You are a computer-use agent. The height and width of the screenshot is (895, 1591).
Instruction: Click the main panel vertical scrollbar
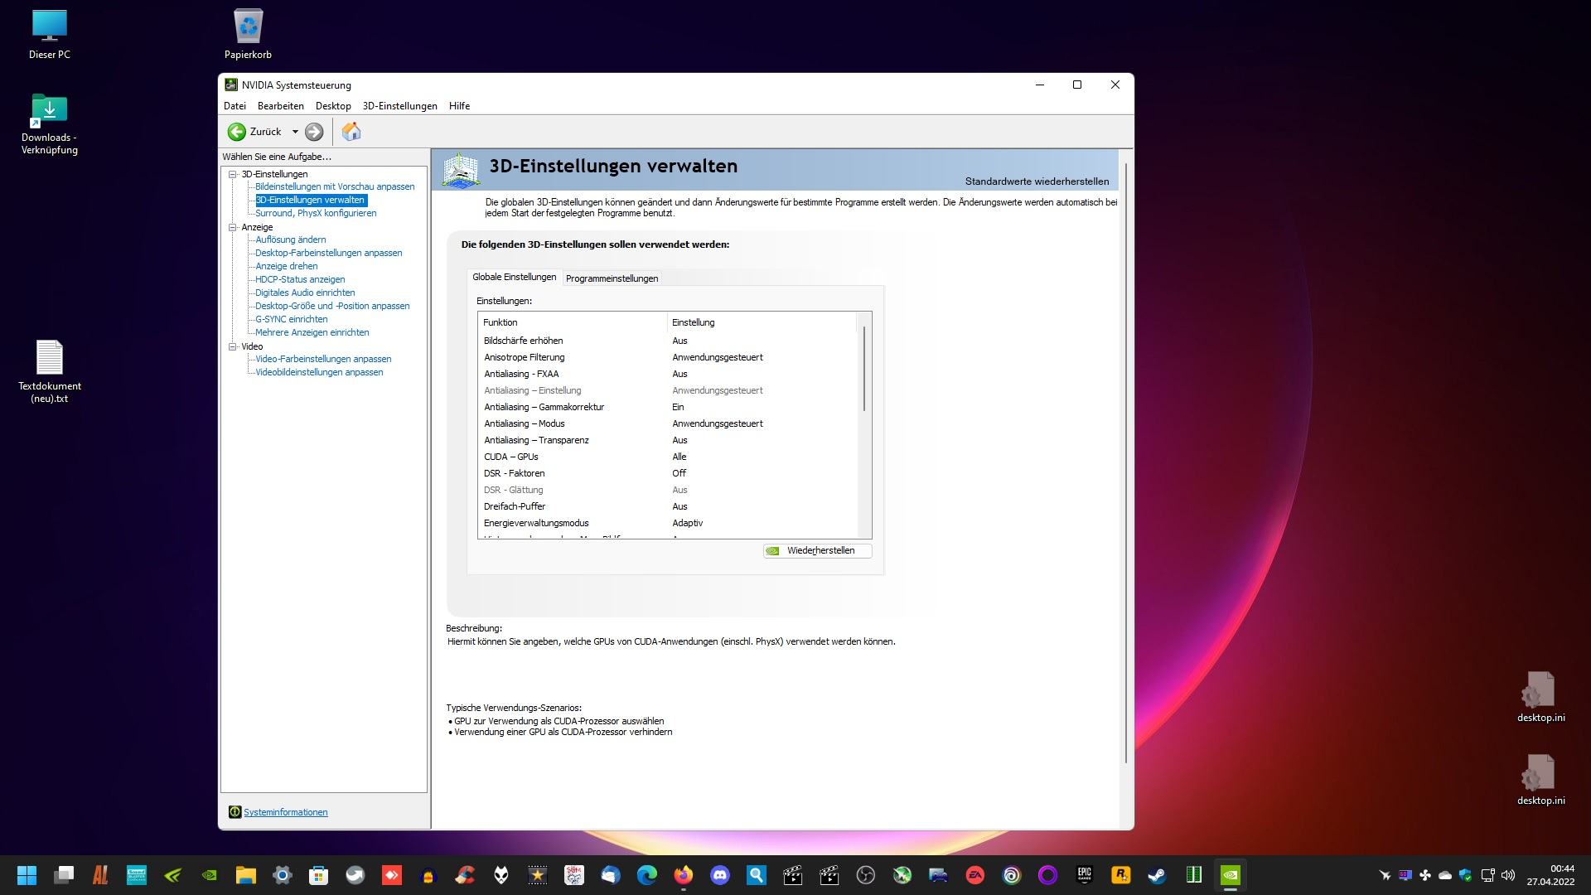[x=1125, y=464]
